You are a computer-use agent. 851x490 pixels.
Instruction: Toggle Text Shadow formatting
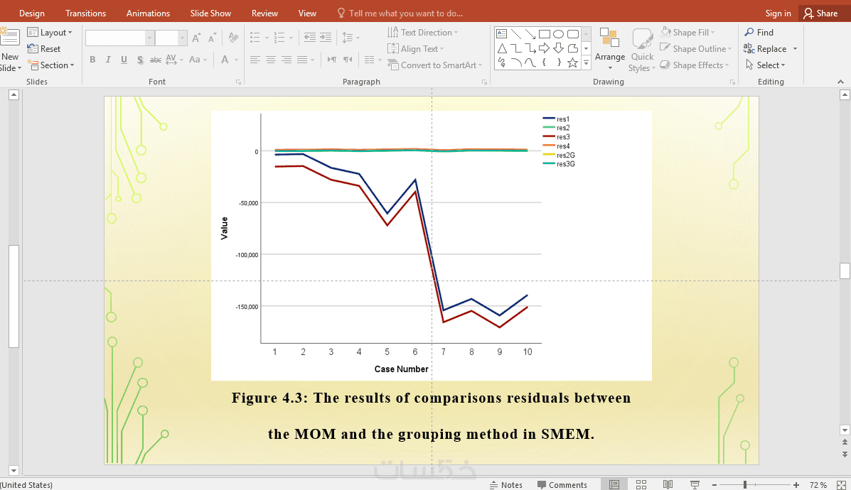tap(140, 60)
